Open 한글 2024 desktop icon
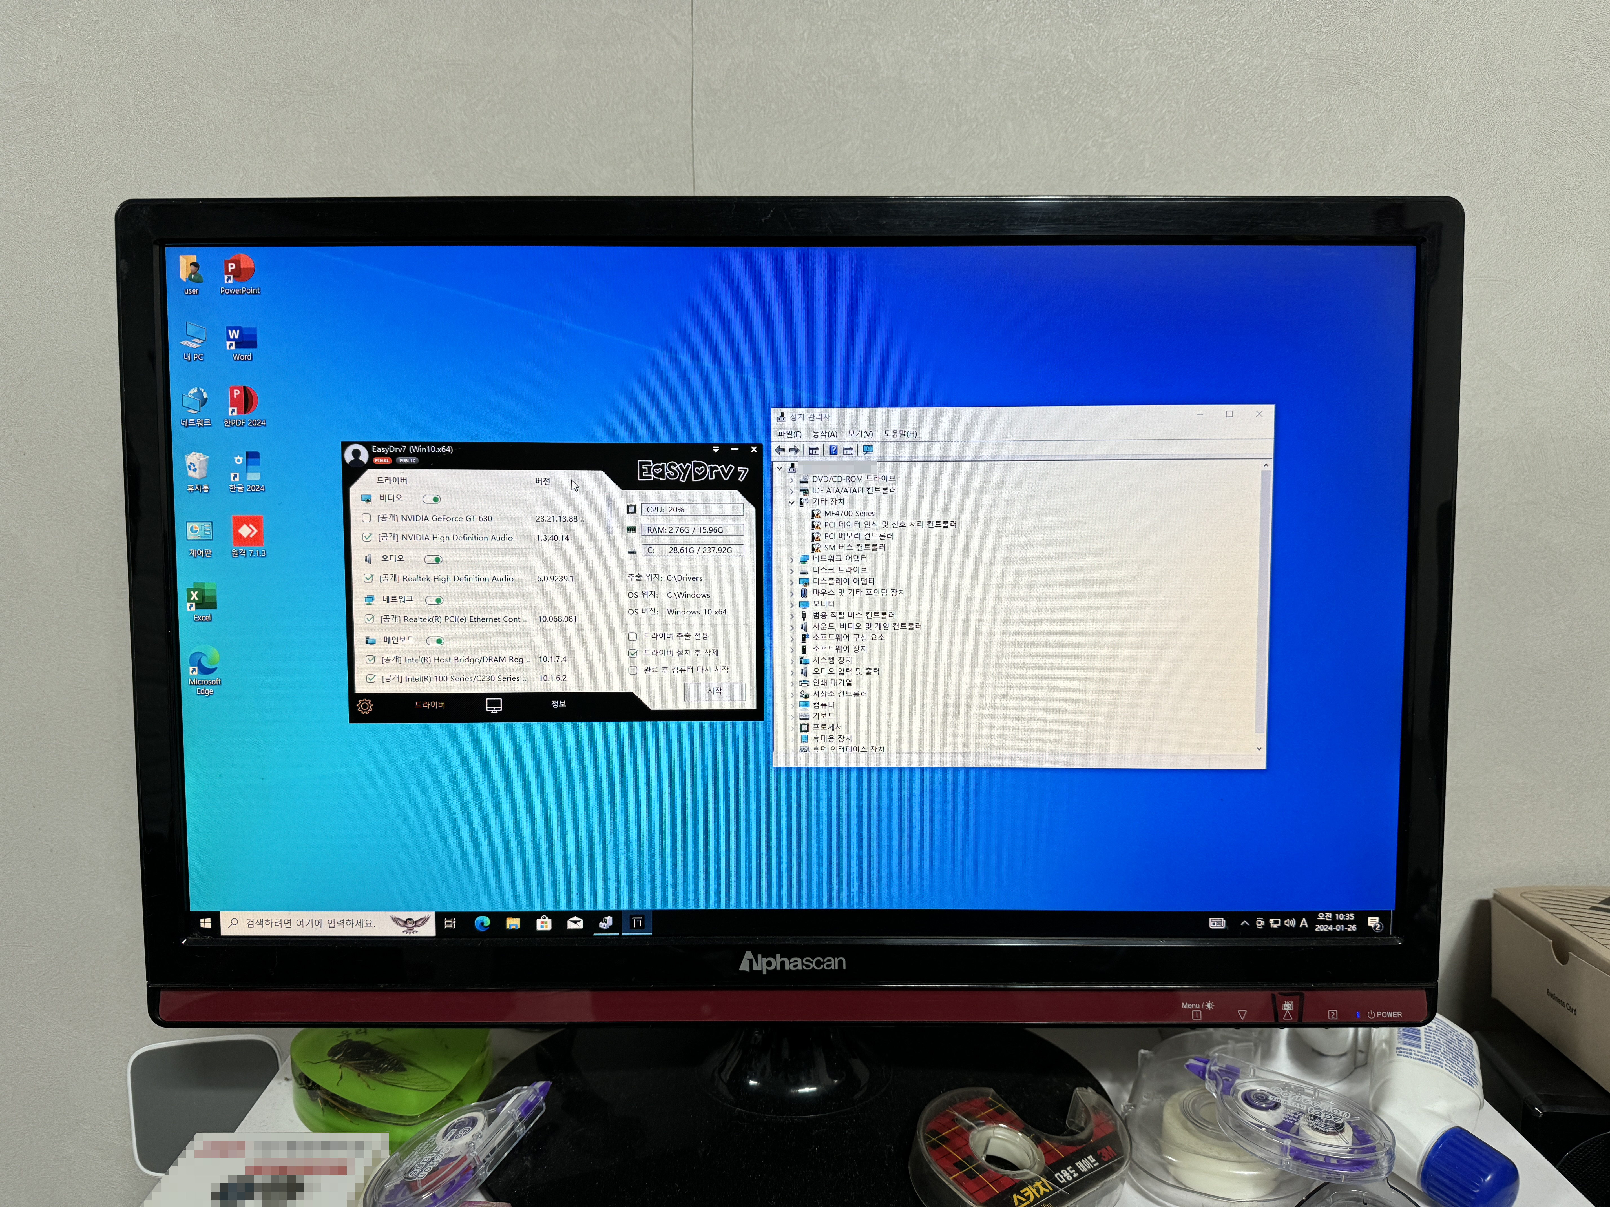This screenshot has height=1207, width=1610. point(247,471)
